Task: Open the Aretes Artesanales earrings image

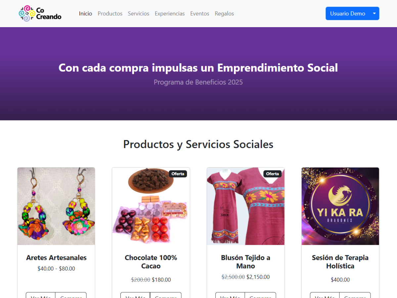Action: 56,206
